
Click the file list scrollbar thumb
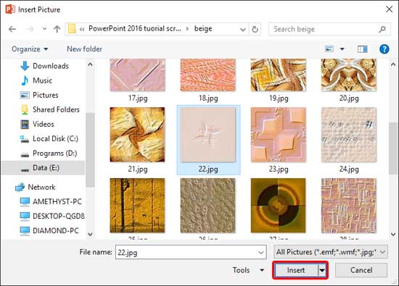(393, 148)
